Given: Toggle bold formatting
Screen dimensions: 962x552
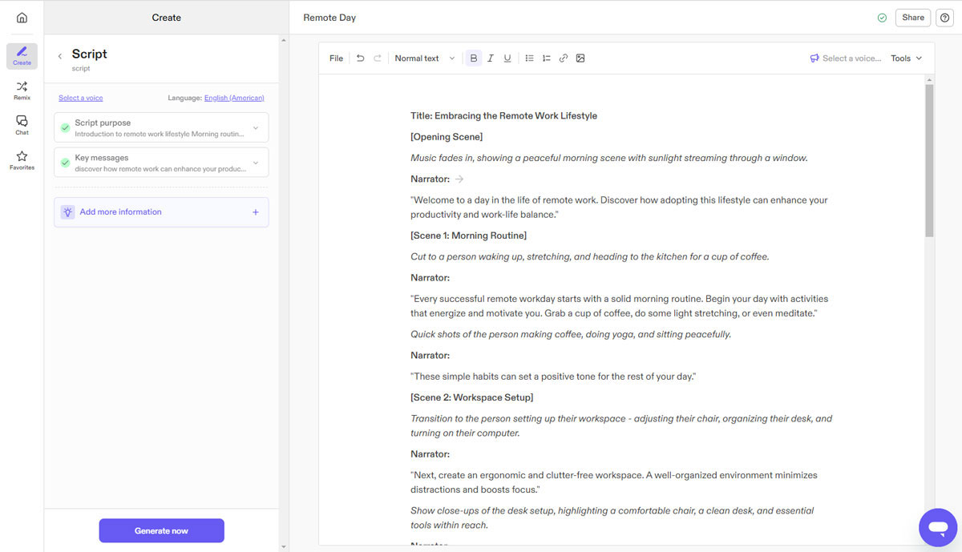Looking at the screenshot, I should (473, 58).
